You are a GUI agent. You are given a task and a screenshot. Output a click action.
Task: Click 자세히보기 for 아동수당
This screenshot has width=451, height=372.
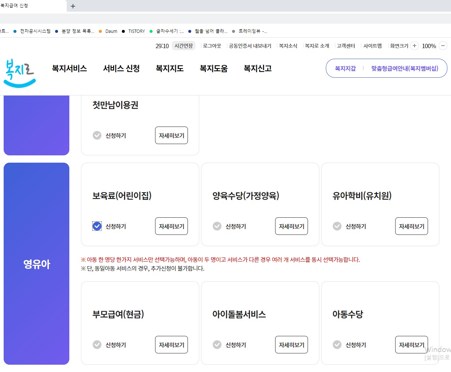coord(412,345)
